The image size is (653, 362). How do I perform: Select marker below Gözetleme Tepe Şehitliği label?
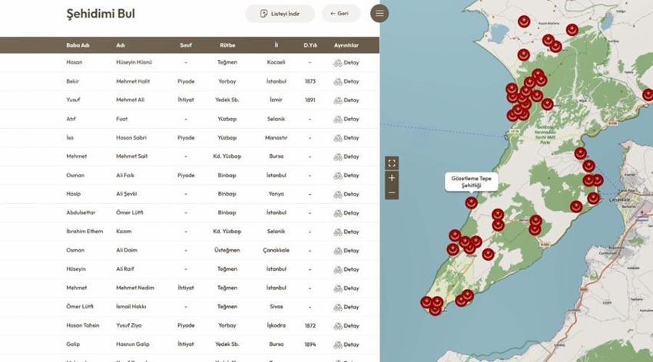(x=471, y=202)
